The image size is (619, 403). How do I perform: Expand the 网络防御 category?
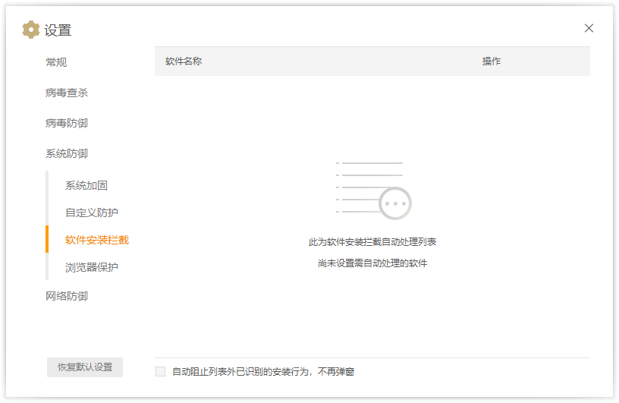point(67,296)
